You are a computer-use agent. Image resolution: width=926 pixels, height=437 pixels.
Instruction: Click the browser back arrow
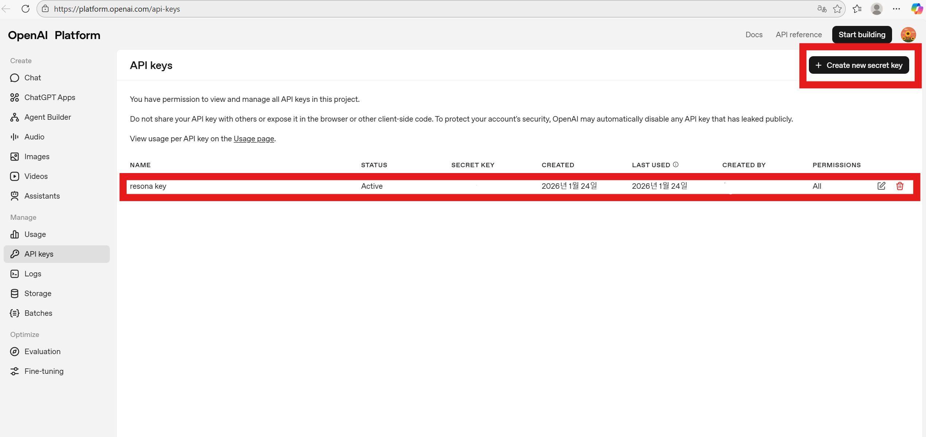pos(6,9)
